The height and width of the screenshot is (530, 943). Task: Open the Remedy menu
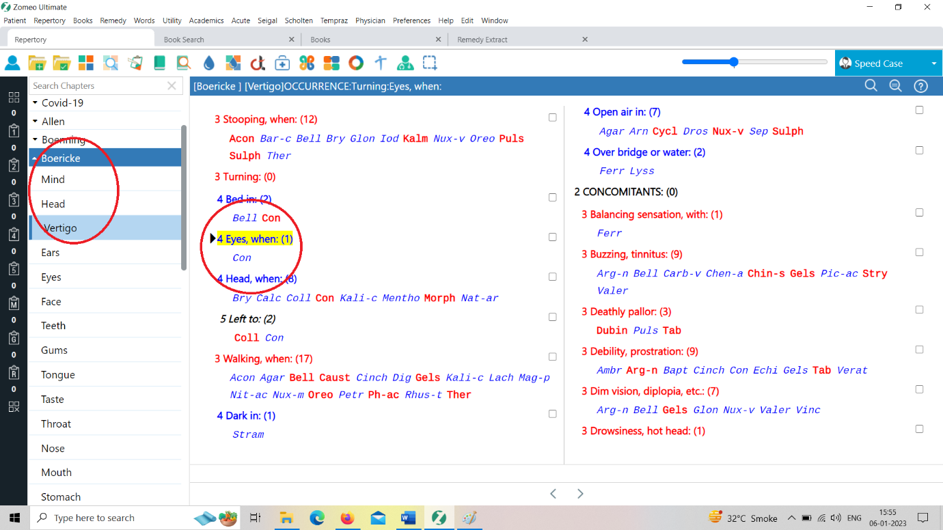point(113,20)
